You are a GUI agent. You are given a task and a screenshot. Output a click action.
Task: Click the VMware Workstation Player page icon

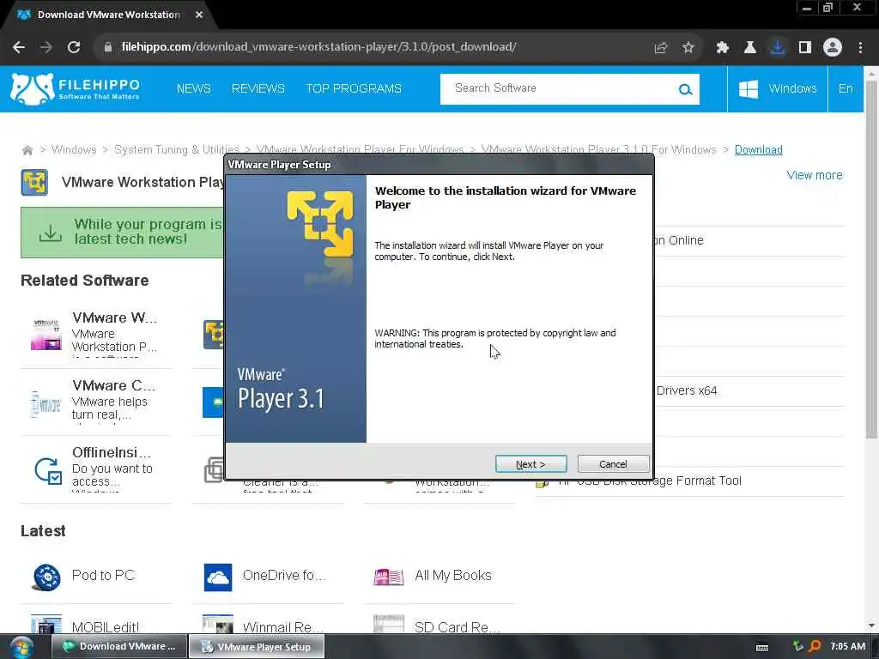[x=34, y=182]
